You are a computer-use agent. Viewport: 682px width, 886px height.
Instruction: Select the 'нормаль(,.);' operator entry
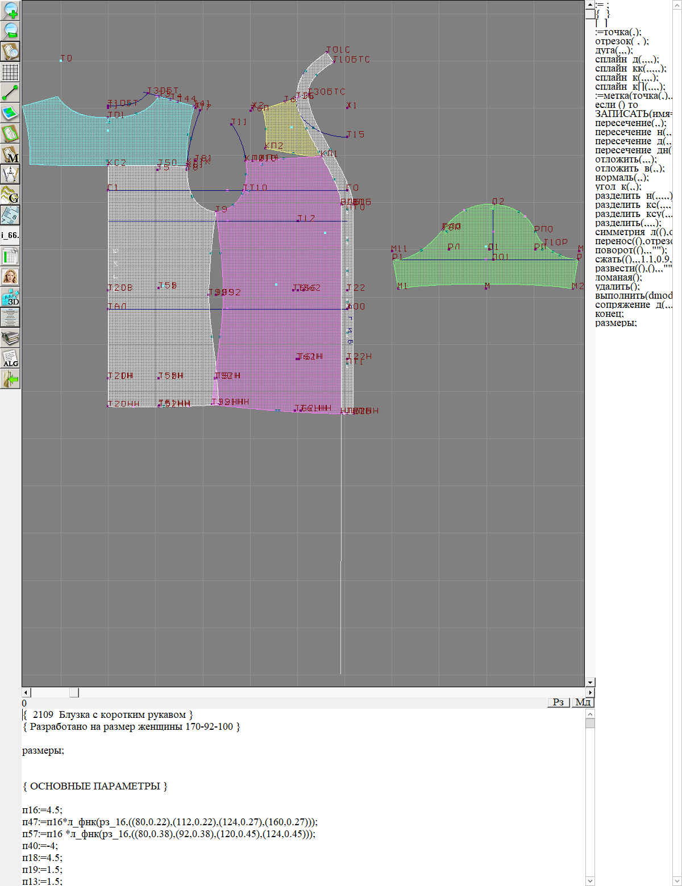[622, 177]
